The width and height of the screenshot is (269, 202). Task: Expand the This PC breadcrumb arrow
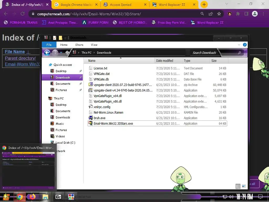(x=94, y=53)
